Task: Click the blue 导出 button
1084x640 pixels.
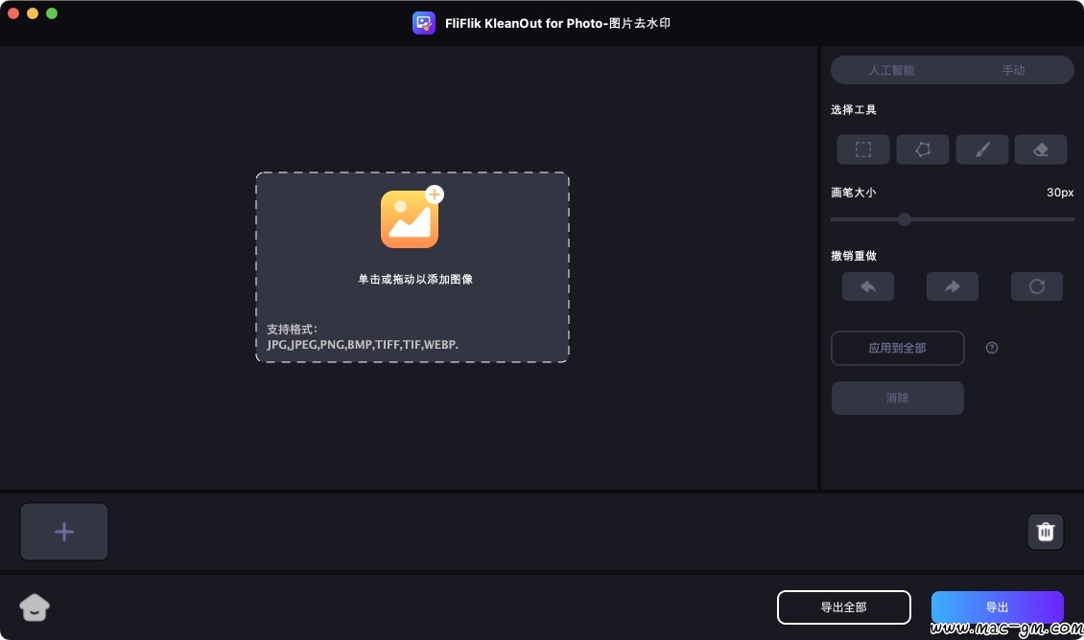Action: coord(998,607)
